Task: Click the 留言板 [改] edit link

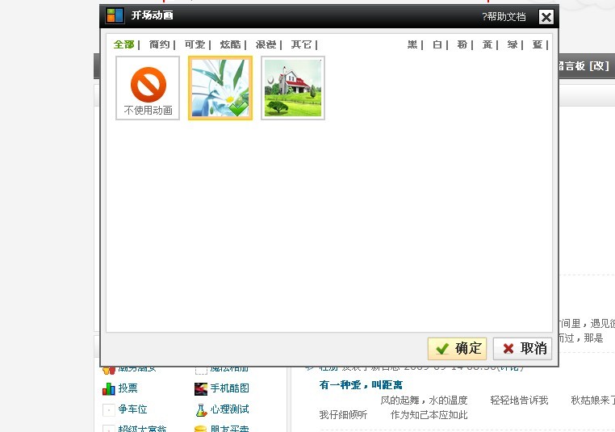Action: coord(584,66)
